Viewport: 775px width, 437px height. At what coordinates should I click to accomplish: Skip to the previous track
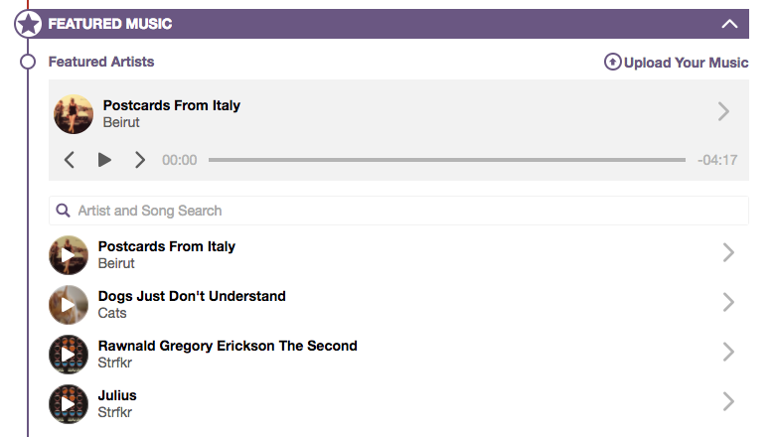70,160
